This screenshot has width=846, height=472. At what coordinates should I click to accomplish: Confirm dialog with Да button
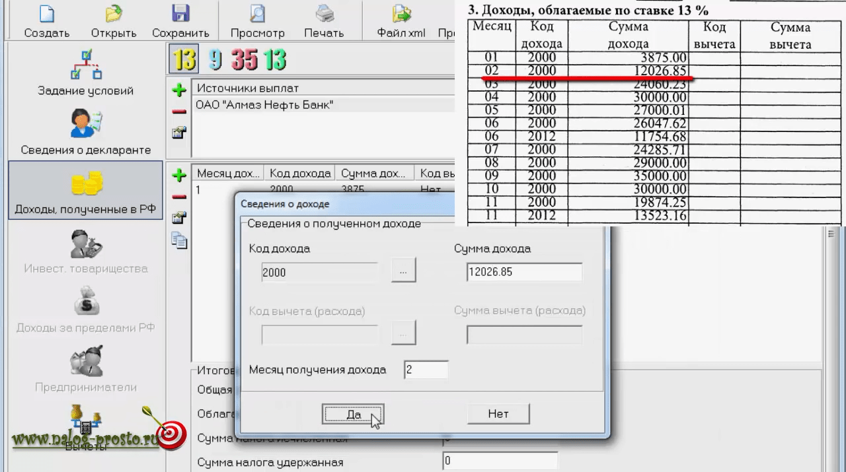coord(354,414)
